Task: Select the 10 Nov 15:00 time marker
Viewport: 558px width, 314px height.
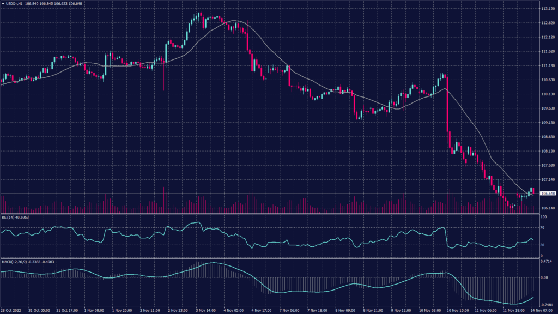Action: click(457, 310)
